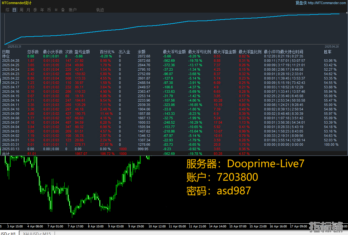Select the M tab
This screenshot has width=348, height=235.
[56, 10]
